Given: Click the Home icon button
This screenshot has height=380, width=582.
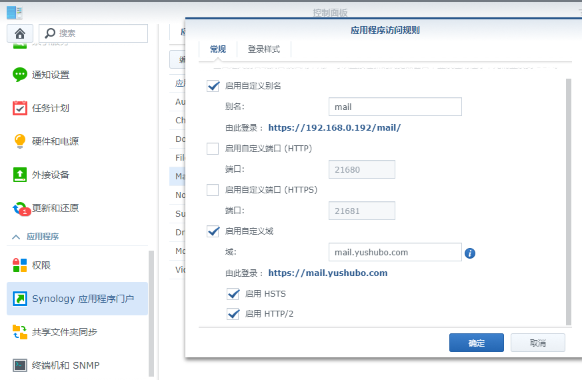Looking at the screenshot, I should [20, 33].
